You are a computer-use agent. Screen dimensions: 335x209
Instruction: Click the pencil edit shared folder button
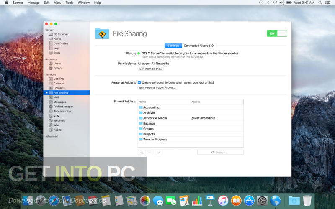pyautogui.click(x=159, y=153)
